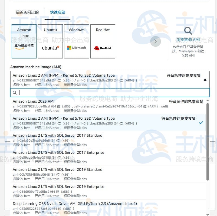Click the Ubuntu logo icon
217x216 pixels.
tap(50, 48)
